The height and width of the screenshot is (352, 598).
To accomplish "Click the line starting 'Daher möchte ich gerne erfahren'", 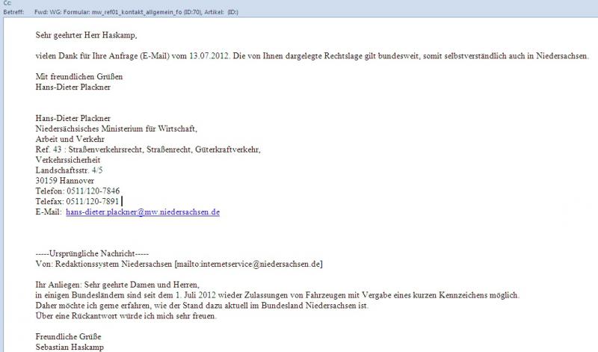I will tap(202, 306).
